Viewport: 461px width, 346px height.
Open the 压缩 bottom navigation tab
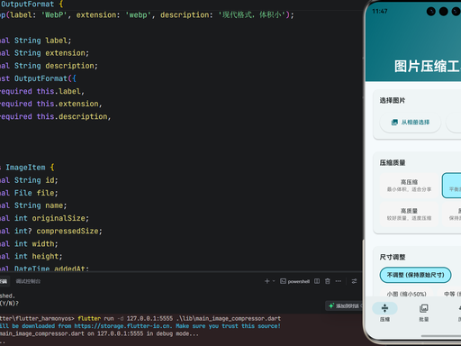tap(384, 313)
